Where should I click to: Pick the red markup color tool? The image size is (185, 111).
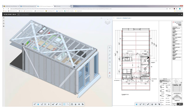coord(110,72)
